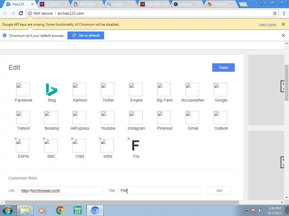Open the Windows Start menu
289x216 pixels.
(x=8, y=210)
